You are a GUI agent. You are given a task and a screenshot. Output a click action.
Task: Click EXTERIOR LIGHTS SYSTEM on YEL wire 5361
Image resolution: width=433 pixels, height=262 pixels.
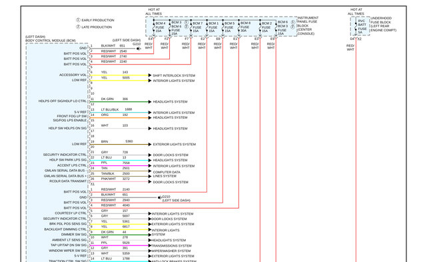pos(173,224)
